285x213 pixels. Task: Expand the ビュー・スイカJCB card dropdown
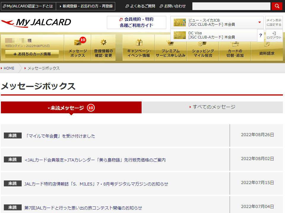(259, 22)
